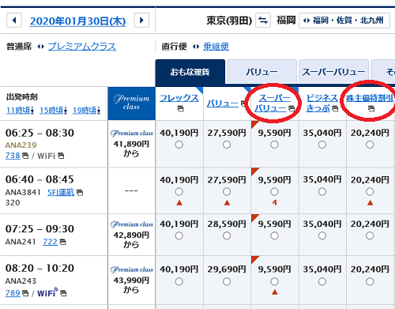
Task: Open the プレミアムクラス seat link
Action: click(x=82, y=47)
